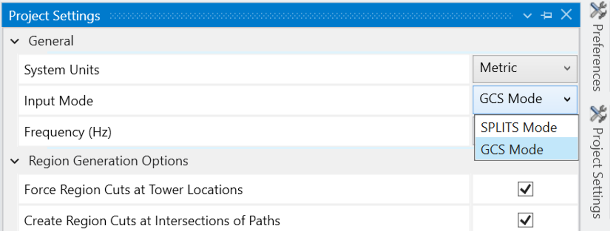Click the Input Mode property label
610x231 pixels.
coord(58,101)
